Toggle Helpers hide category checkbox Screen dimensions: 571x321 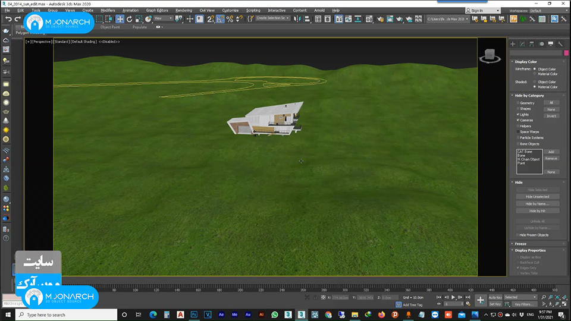(x=518, y=126)
